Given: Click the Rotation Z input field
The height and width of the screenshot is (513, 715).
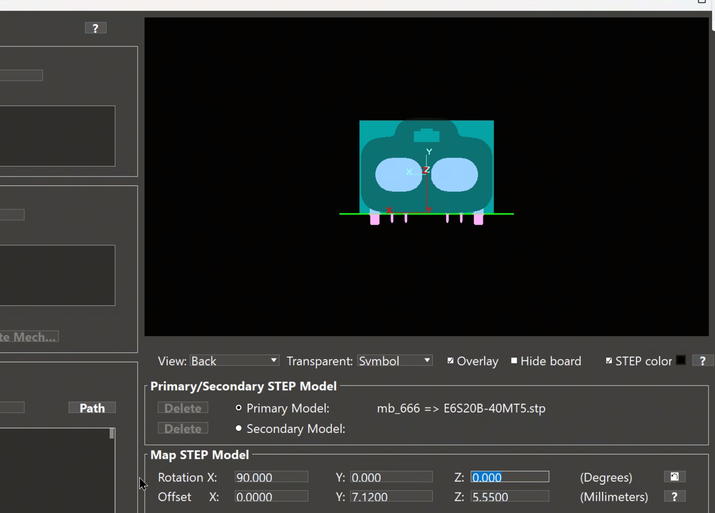Looking at the screenshot, I should coord(509,477).
